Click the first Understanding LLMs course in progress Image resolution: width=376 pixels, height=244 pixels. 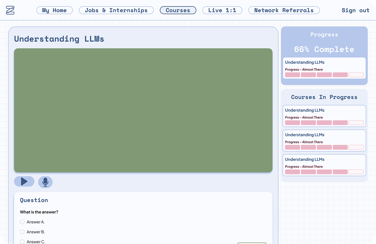324,116
